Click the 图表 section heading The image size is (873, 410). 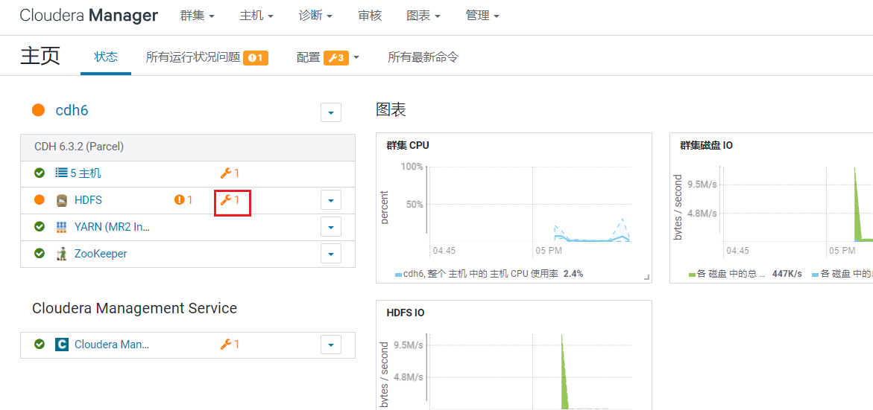[391, 109]
